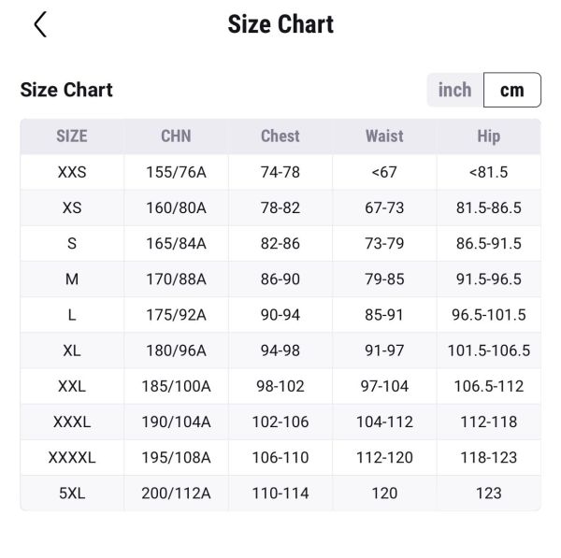Click the 104-112 waist measurement cell
This screenshot has height=558, width=561.
click(x=384, y=422)
